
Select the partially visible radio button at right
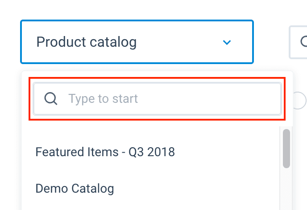[300, 100]
